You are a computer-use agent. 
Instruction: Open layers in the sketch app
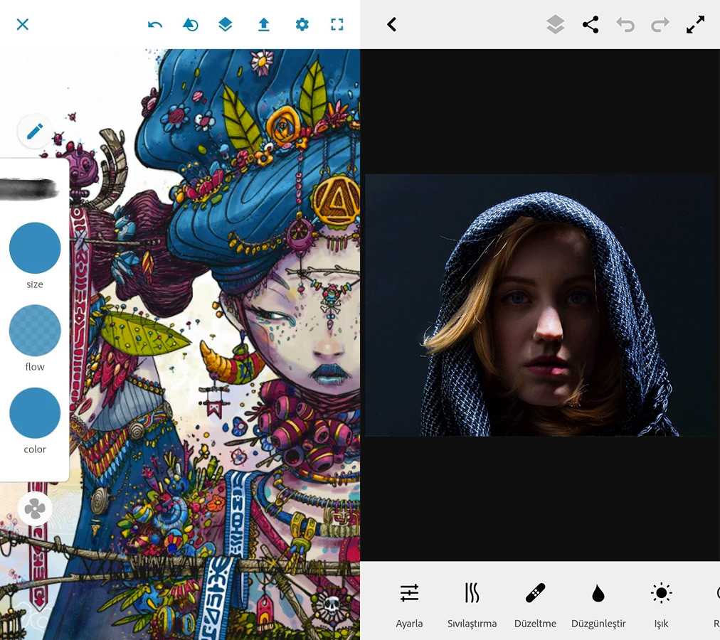pos(225,24)
